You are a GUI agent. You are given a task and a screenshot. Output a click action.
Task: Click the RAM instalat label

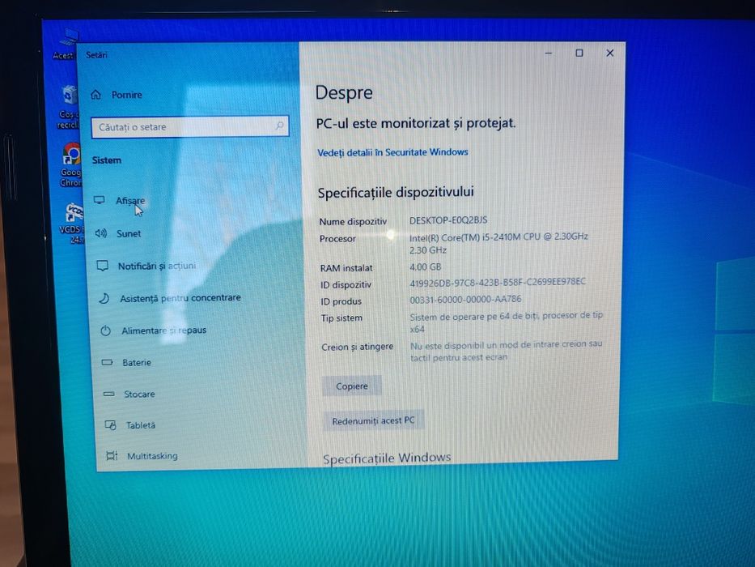[346, 267]
